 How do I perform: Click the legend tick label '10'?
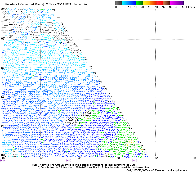click(130, 7)
